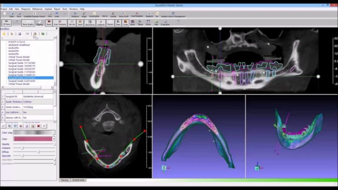Expand the Color map dropdown
Viewport: 338px width, 190px height.
[x=54, y=132]
